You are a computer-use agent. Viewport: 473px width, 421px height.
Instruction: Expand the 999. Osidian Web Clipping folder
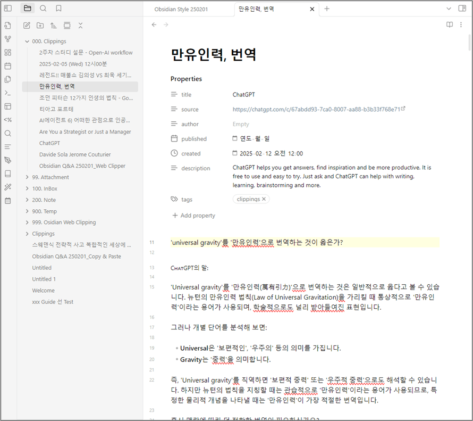click(27, 222)
